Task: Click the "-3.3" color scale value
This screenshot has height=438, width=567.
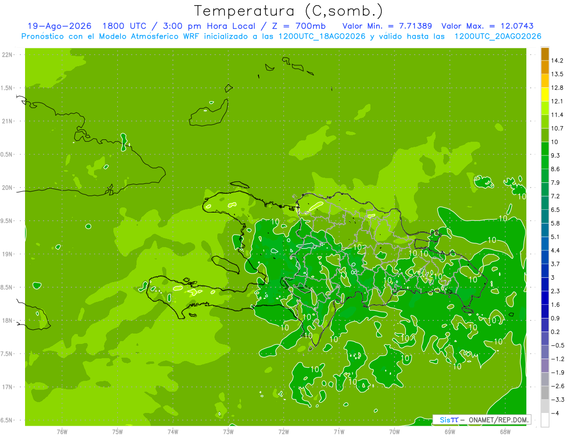Action: [558, 400]
